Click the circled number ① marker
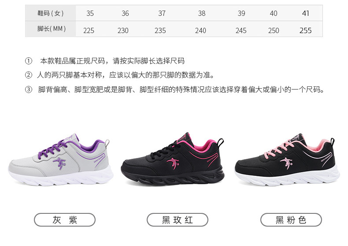 28,61
